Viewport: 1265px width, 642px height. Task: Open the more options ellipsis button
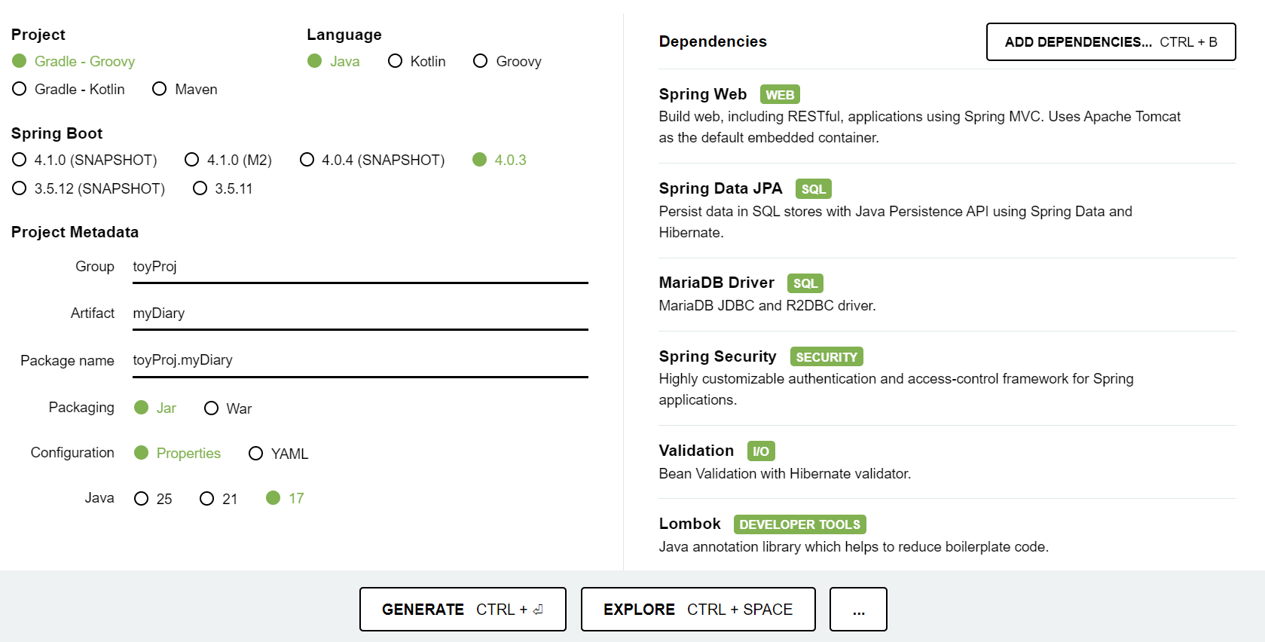[858, 609]
